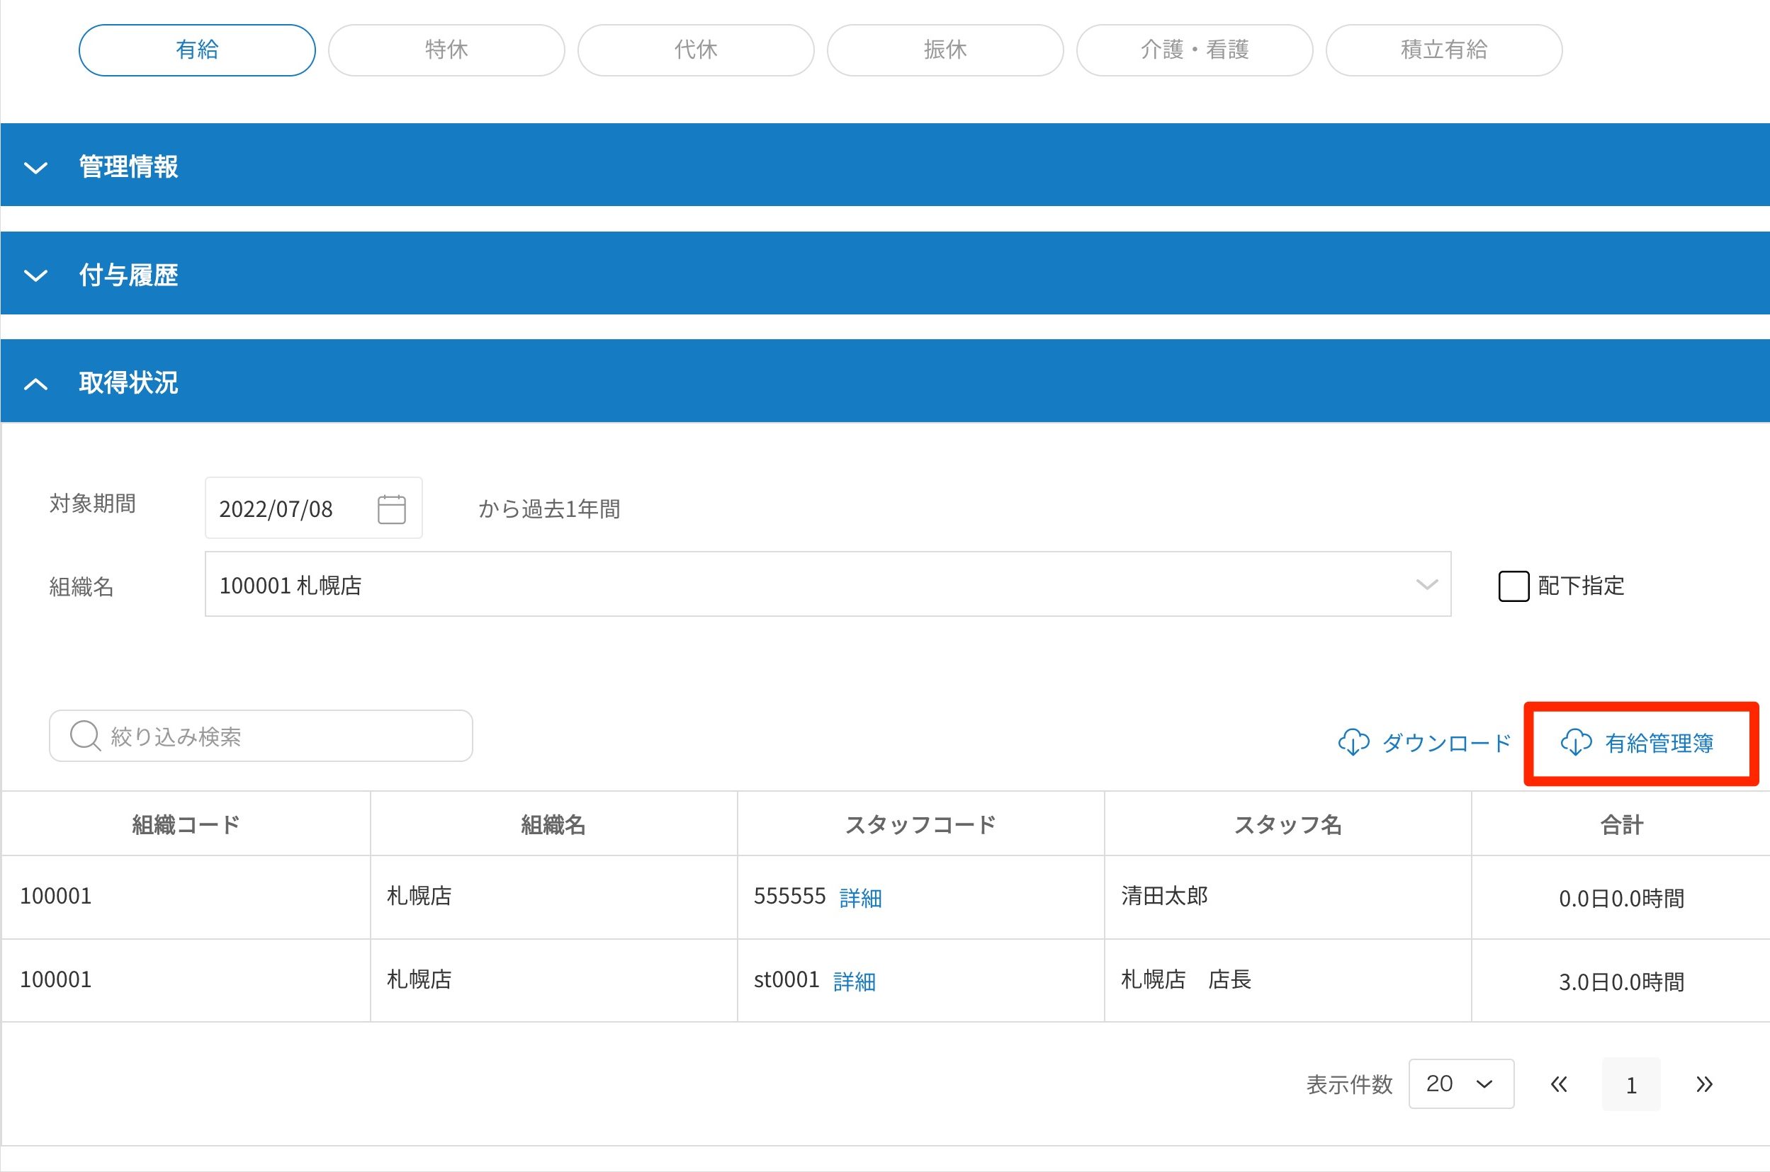Click the 有給管理簿 cloud download icon
Image resolution: width=1770 pixels, height=1172 pixels.
pyautogui.click(x=1575, y=742)
